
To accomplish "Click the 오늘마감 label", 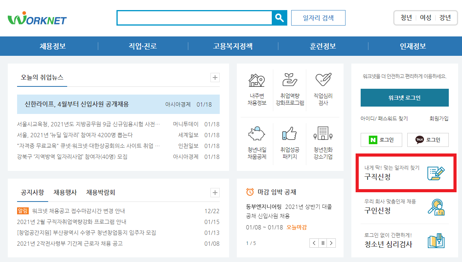I will [296, 227].
